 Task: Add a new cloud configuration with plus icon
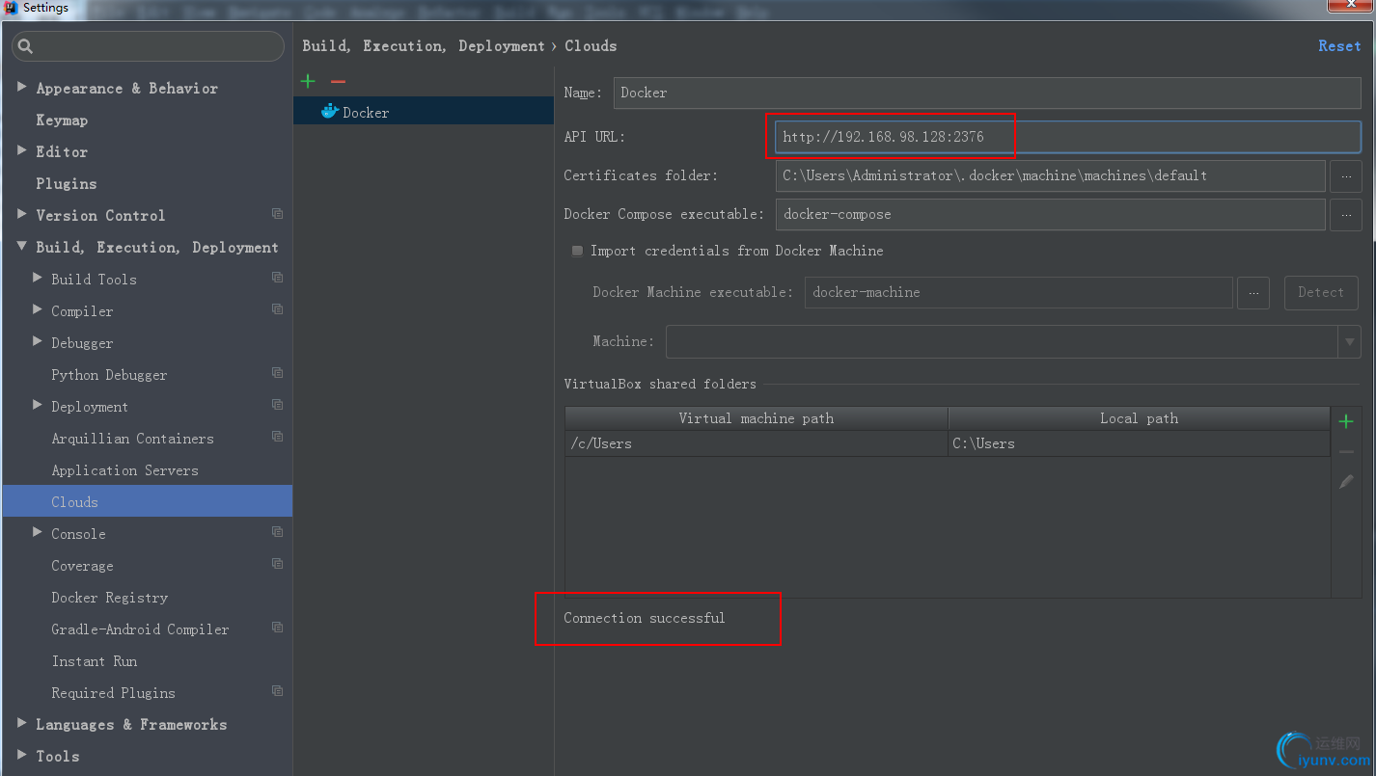point(308,82)
